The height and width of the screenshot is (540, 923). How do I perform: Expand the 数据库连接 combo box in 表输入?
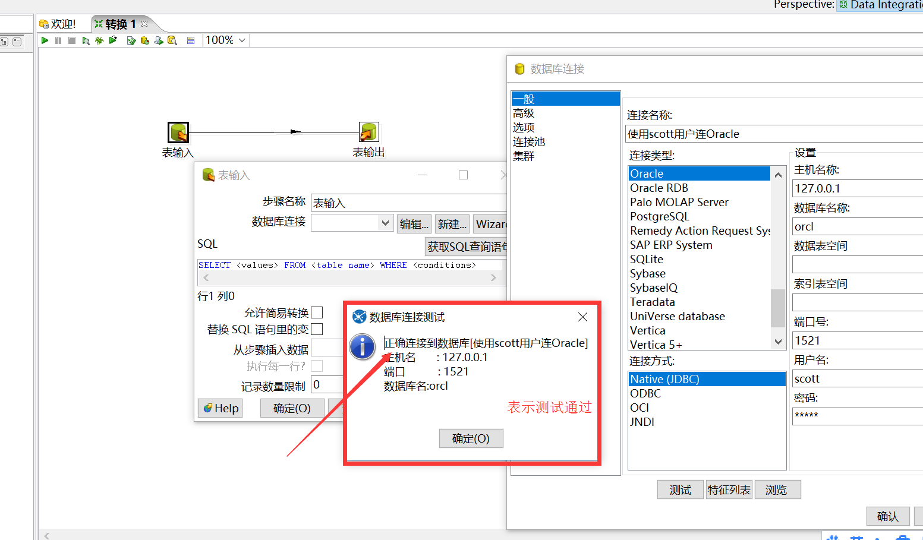[385, 223]
